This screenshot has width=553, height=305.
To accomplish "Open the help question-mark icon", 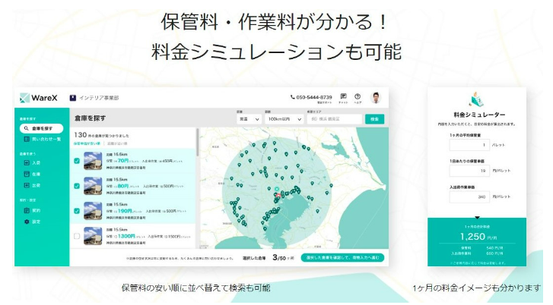I will point(358,96).
